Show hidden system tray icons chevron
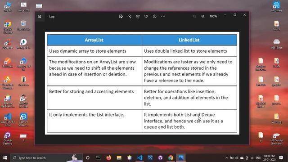Screen dimensions: 288x162 (x=226, y=158)
